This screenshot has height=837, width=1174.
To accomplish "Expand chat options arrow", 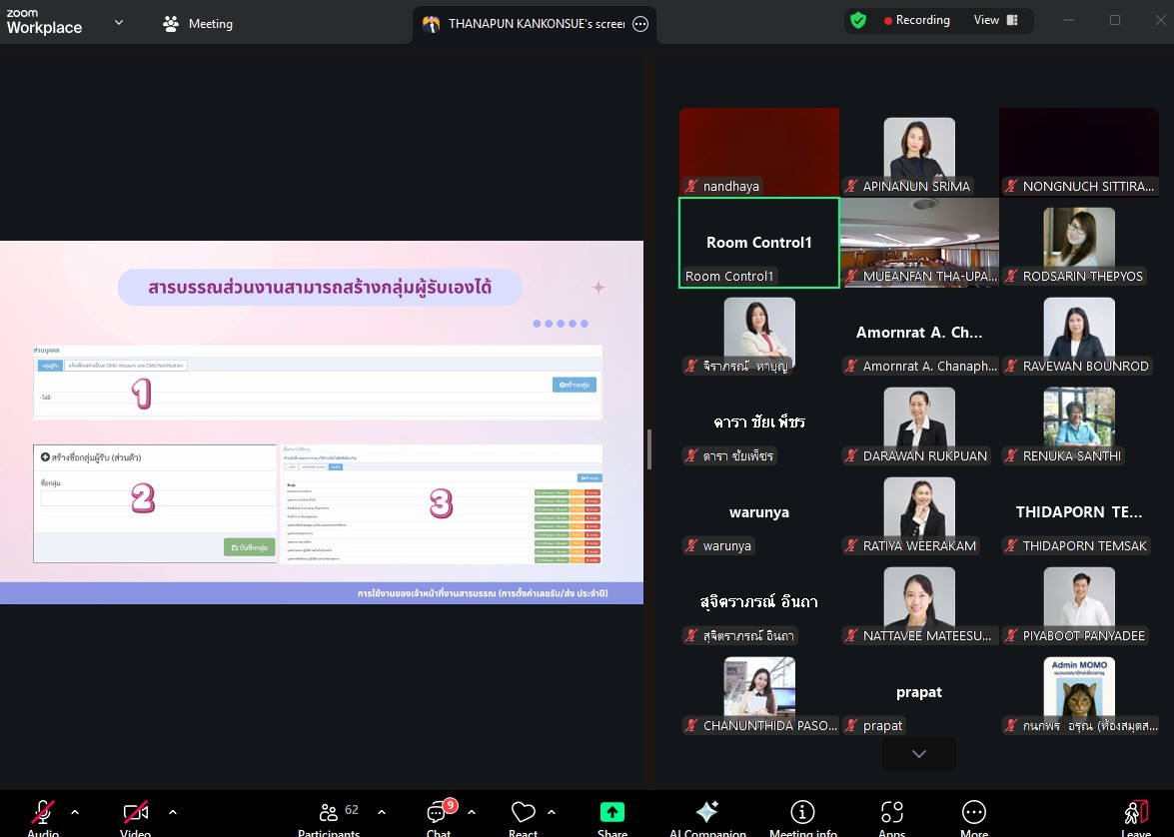I will coord(472,812).
